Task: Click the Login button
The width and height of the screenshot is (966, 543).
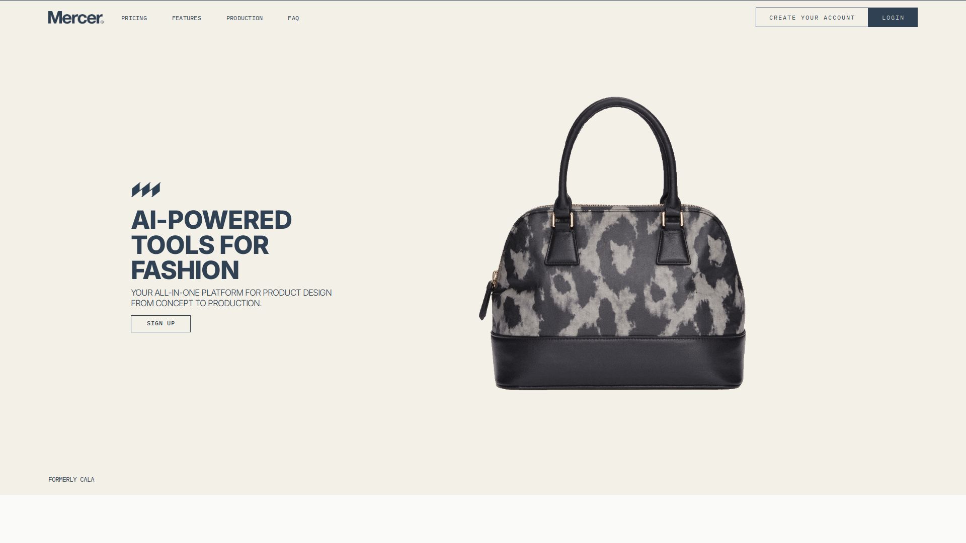Action: [893, 18]
